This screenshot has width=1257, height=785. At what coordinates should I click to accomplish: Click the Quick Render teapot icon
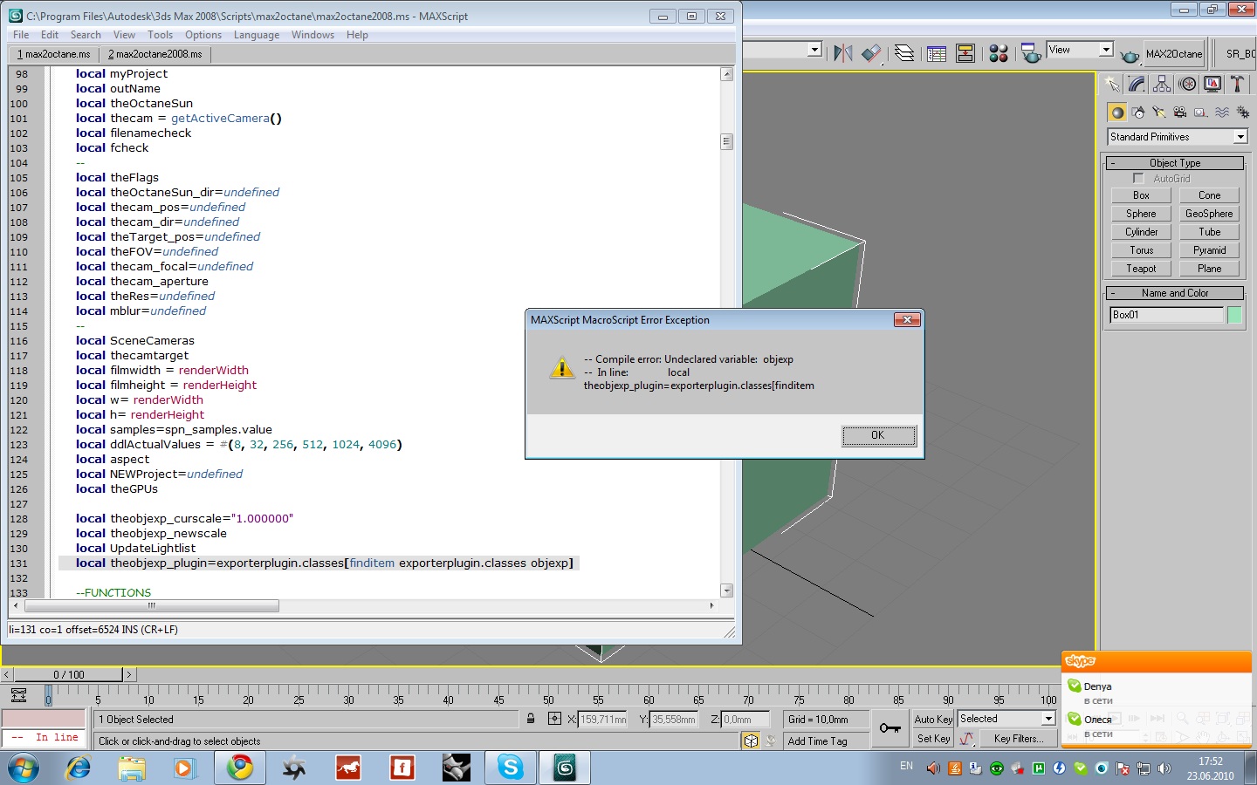point(1130,55)
